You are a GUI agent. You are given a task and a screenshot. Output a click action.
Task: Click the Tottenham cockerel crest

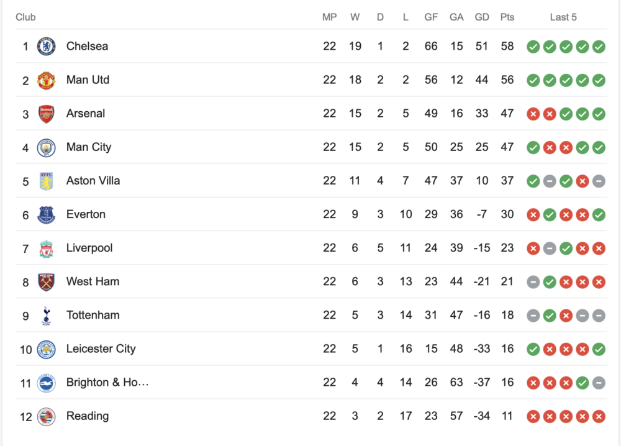point(46,315)
